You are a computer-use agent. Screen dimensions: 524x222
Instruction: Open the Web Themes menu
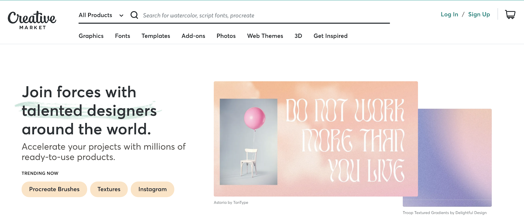click(265, 36)
